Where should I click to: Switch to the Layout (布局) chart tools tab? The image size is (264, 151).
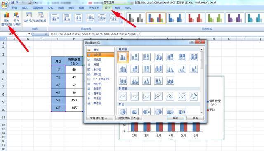point(118,8)
